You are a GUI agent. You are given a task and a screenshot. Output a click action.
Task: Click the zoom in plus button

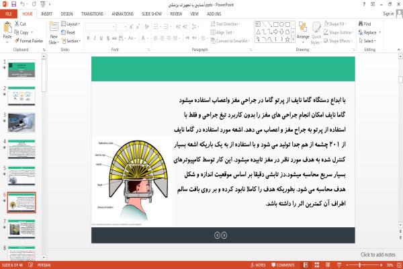pos(381,265)
